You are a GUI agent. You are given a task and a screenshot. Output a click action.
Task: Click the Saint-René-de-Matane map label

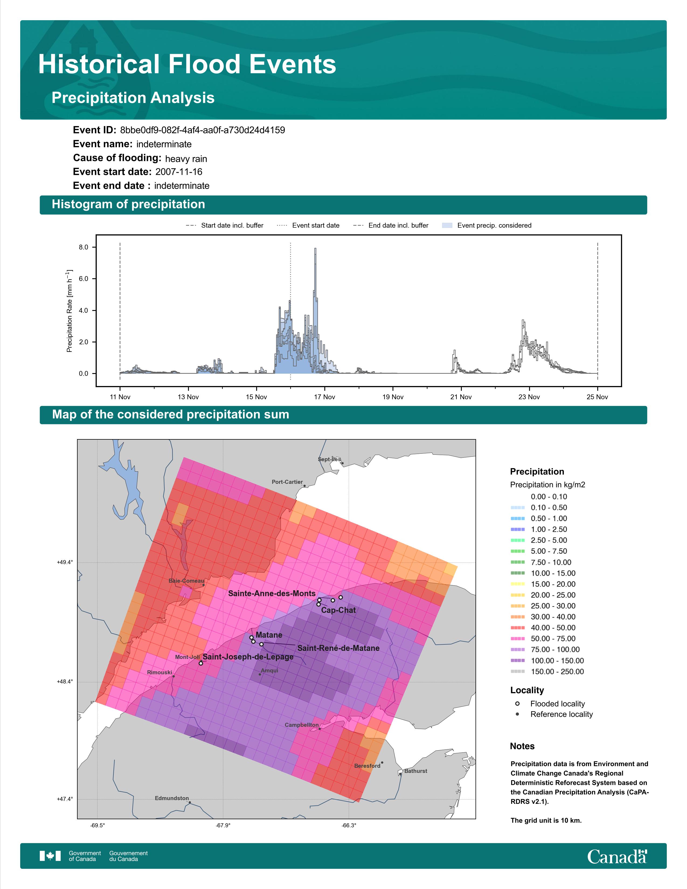pyautogui.click(x=339, y=648)
